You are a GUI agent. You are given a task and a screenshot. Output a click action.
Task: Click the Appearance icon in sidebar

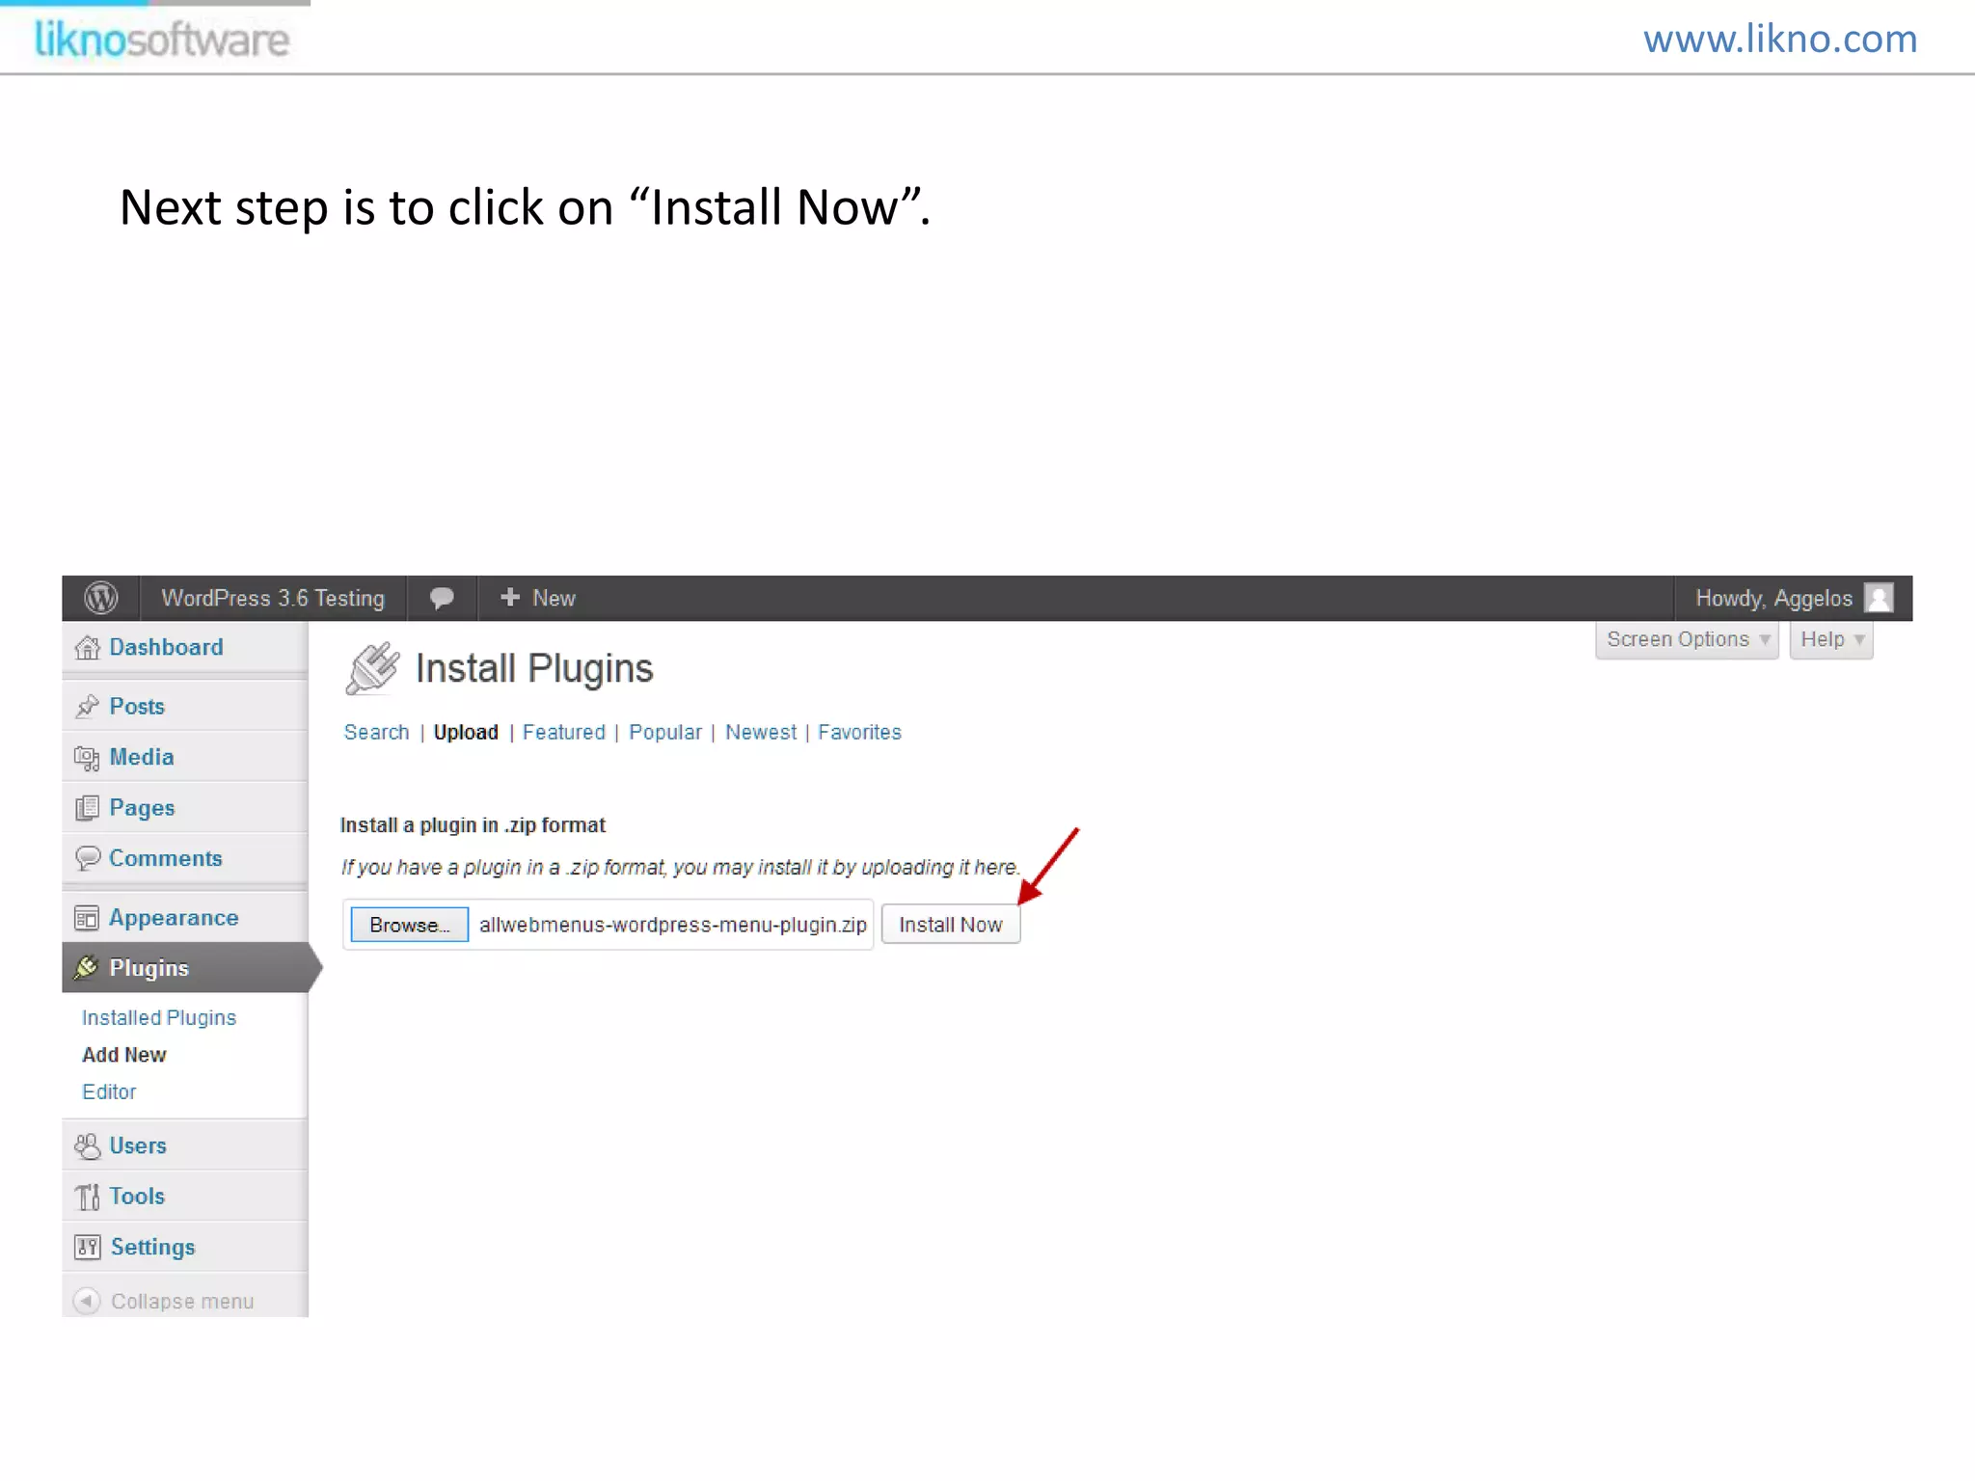[x=87, y=918]
